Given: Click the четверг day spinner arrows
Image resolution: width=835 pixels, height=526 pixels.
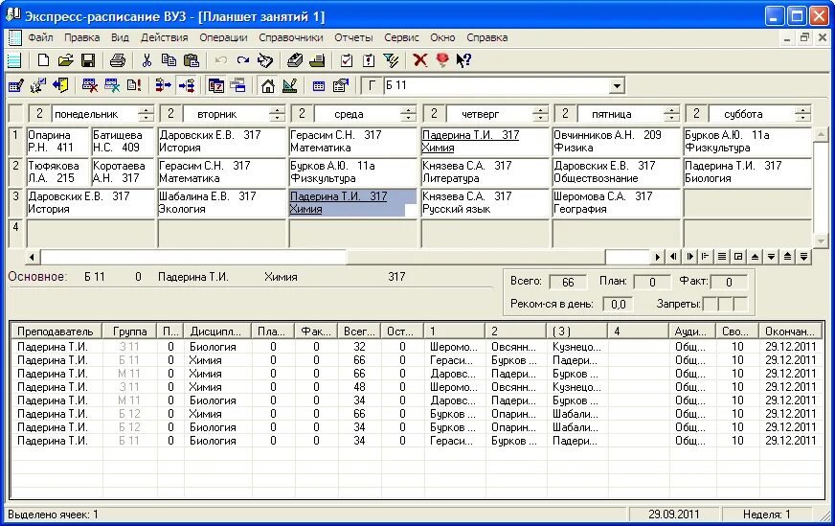Looking at the screenshot, I should pos(540,113).
